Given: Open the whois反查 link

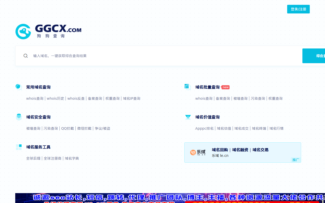Looking at the screenshot, I should 76,98.
